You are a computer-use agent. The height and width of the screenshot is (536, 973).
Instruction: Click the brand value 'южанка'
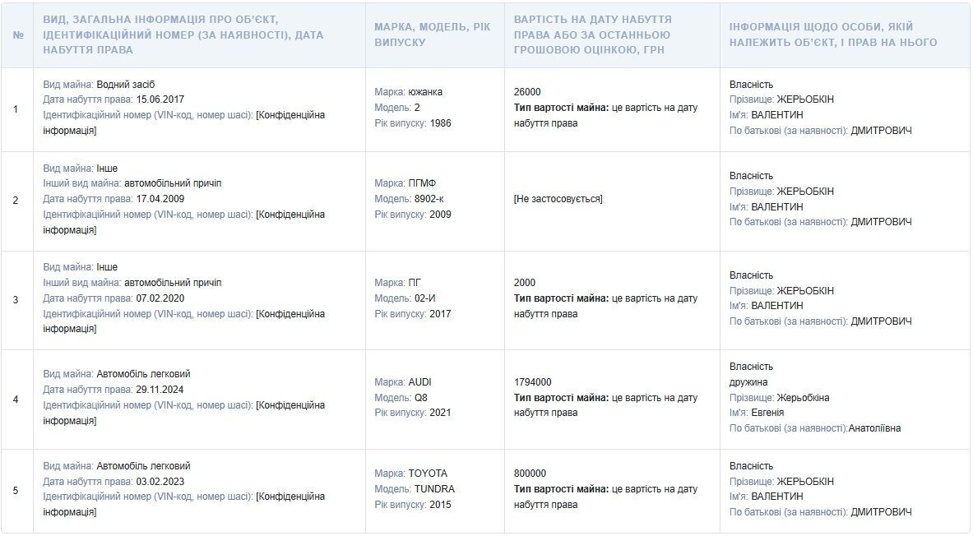425,92
